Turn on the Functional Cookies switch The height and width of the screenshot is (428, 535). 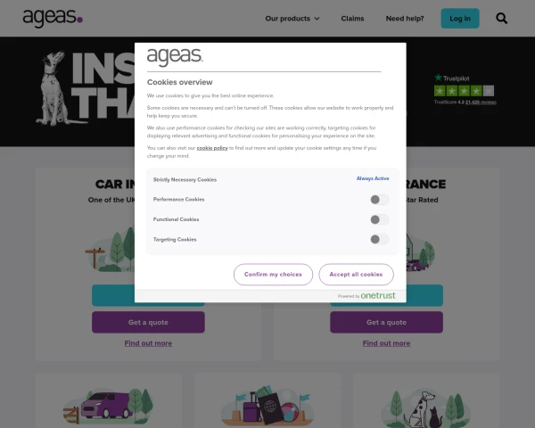click(x=380, y=219)
